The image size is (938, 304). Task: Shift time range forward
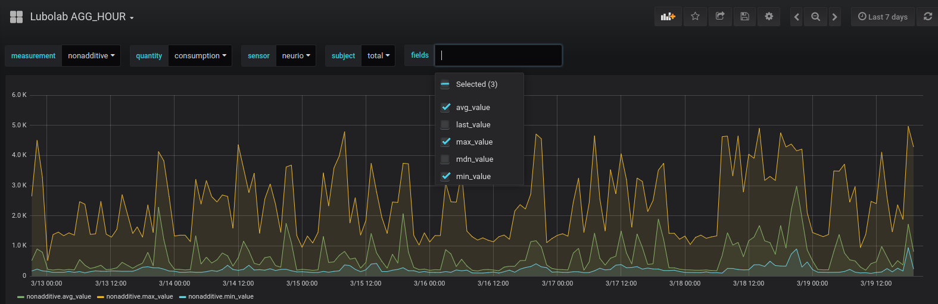click(x=835, y=17)
